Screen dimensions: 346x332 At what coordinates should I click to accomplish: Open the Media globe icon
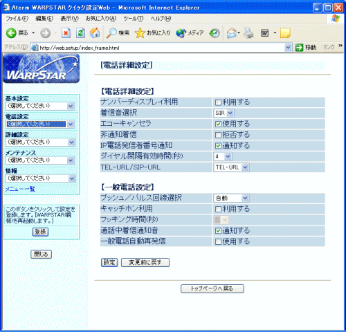tap(181, 33)
